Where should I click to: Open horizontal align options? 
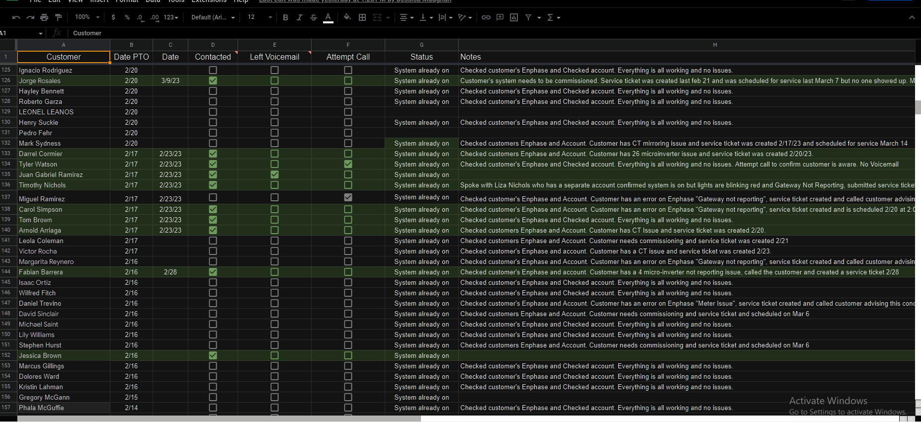point(407,17)
